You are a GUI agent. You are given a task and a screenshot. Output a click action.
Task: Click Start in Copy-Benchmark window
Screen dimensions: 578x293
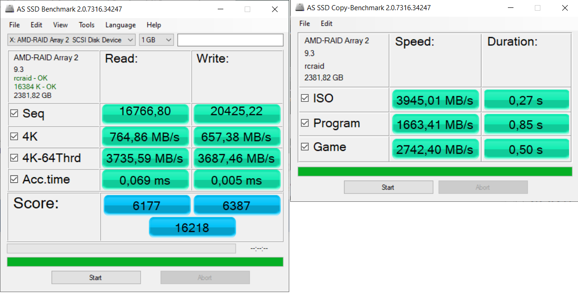pyautogui.click(x=388, y=187)
